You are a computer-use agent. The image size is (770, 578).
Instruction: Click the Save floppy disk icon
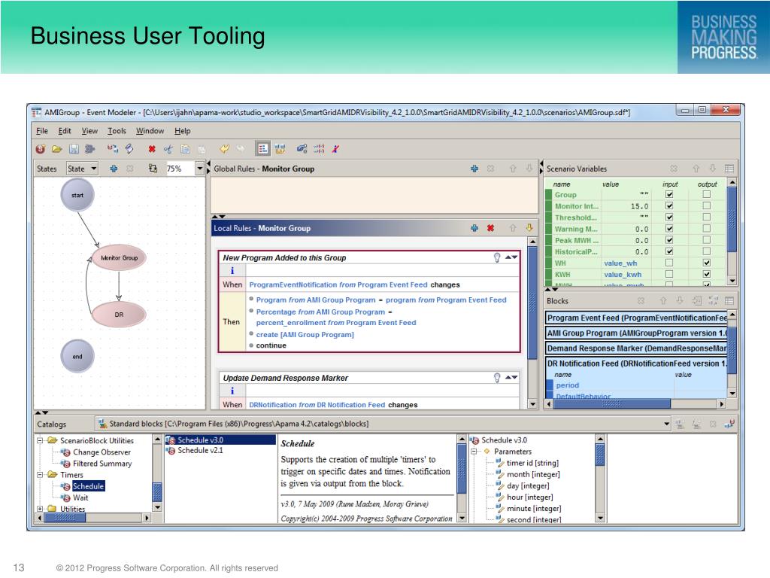[x=74, y=148]
